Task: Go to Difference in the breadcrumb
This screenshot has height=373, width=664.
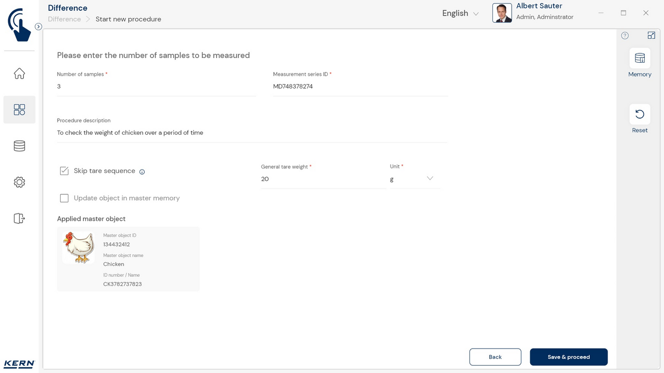Action: coord(64,19)
